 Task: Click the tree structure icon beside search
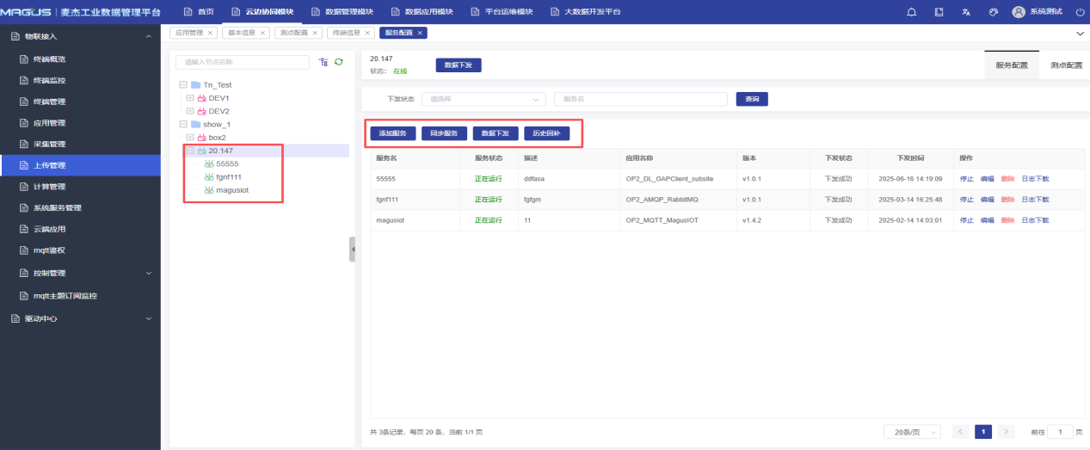pyautogui.click(x=323, y=62)
